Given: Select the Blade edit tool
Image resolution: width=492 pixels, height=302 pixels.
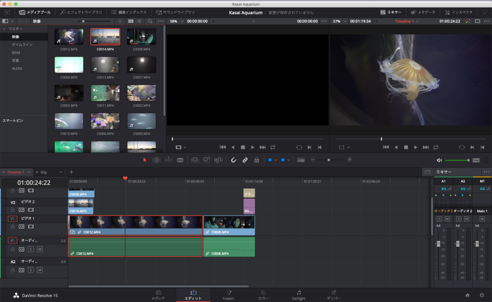Looking at the screenshot, I should (x=180, y=160).
